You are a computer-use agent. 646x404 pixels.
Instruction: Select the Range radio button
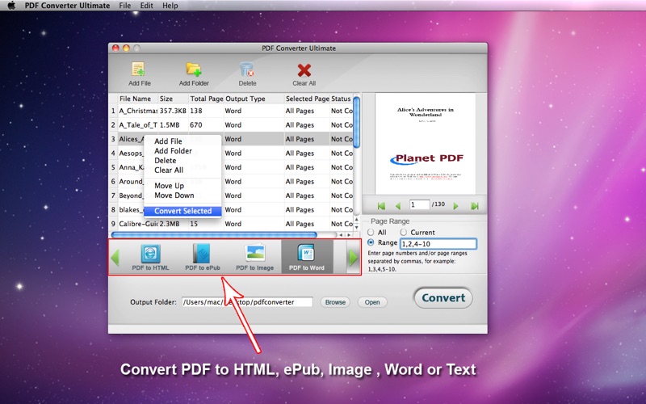coord(371,242)
